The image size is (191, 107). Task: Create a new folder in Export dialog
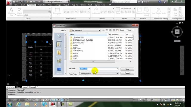(117, 30)
